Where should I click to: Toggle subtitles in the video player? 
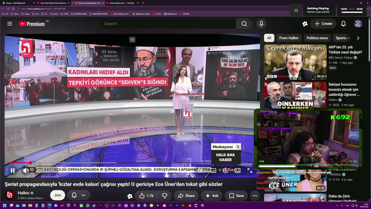click(213, 170)
